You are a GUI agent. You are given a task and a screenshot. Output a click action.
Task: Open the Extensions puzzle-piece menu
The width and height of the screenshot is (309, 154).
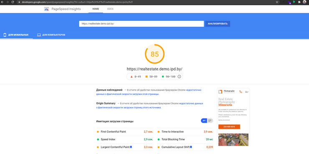299,2
